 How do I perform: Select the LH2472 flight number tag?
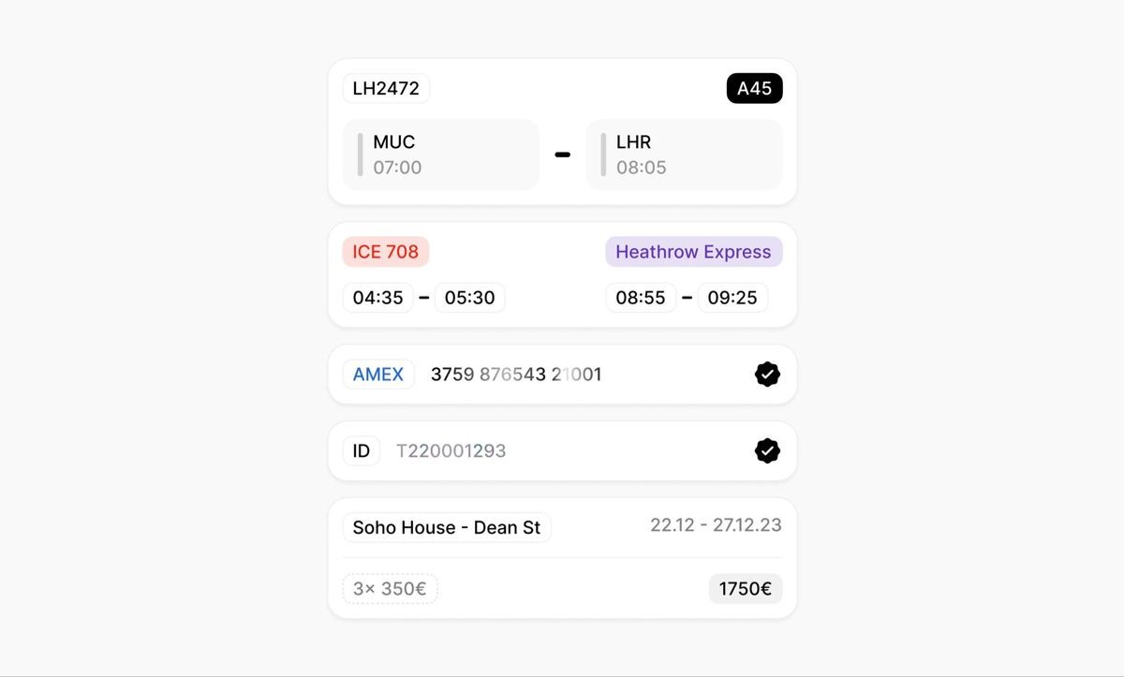tap(386, 89)
